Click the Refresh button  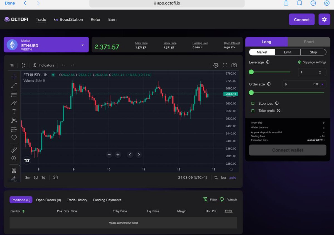point(228,199)
